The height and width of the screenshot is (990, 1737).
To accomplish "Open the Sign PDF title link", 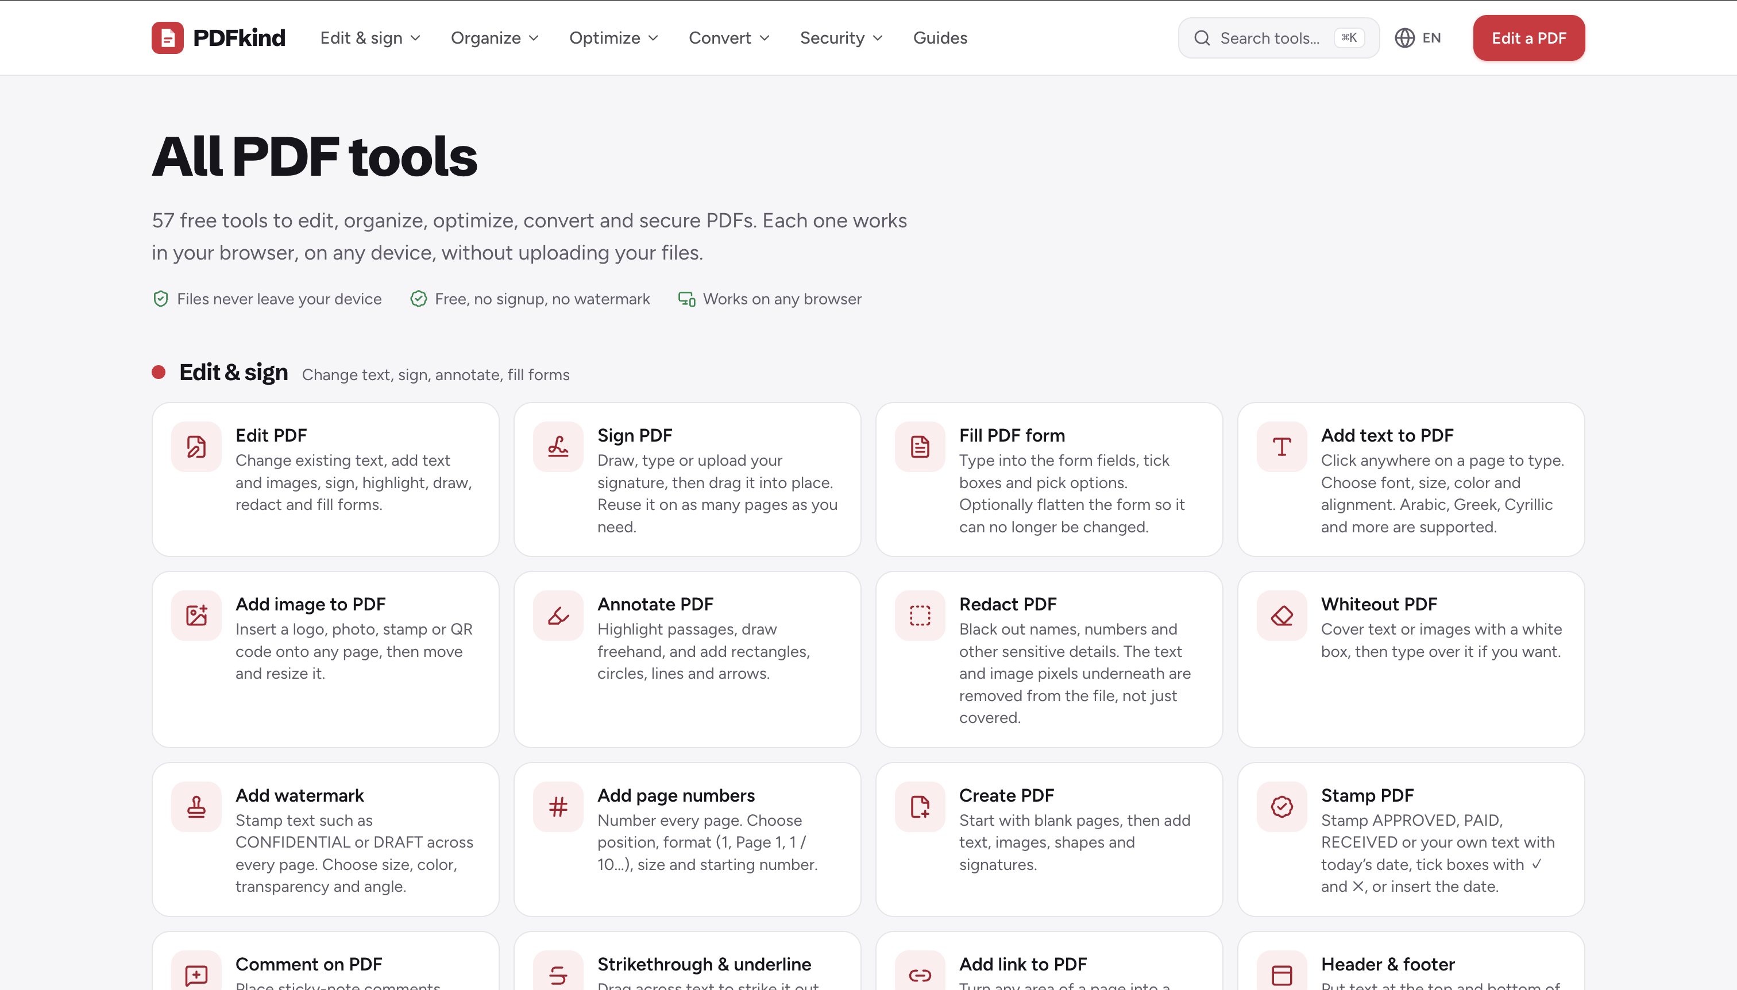I will click(x=635, y=435).
